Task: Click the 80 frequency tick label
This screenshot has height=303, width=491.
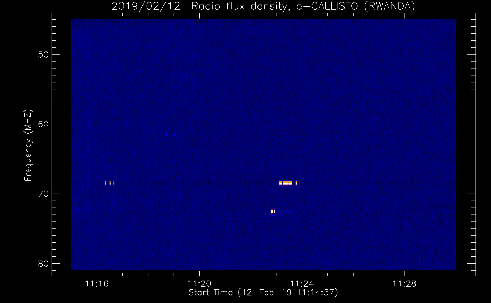Action: (43, 264)
